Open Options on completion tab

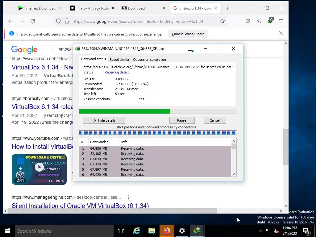(149, 60)
